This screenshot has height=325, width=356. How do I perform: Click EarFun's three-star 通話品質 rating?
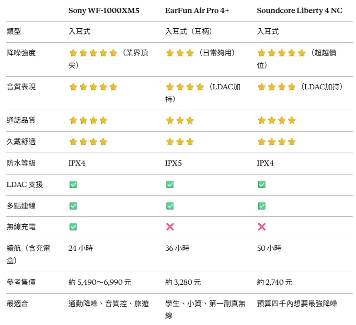point(180,121)
